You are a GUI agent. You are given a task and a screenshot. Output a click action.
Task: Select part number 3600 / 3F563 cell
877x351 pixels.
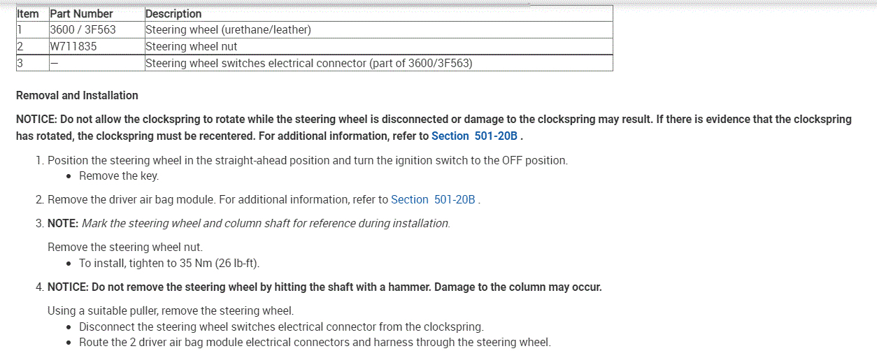coord(83,30)
